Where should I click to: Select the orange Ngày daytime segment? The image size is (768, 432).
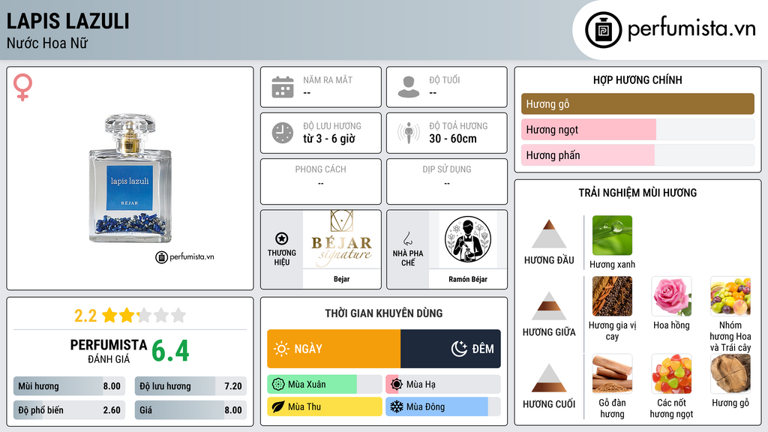click(x=334, y=349)
